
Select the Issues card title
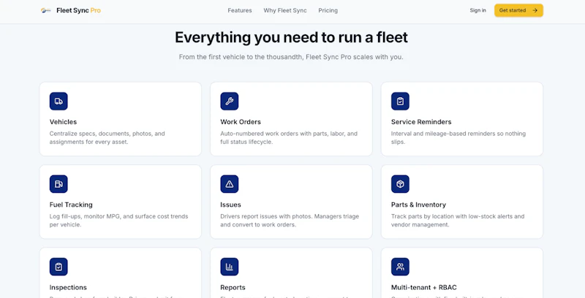(x=230, y=205)
